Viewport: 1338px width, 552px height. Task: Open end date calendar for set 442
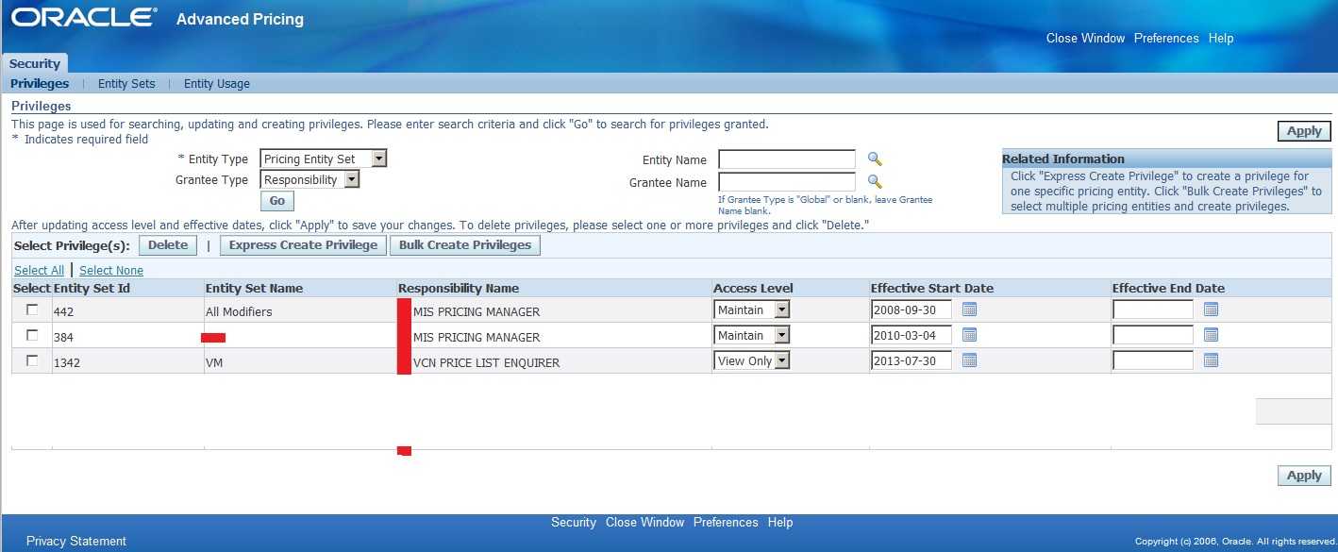pyautogui.click(x=1212, y=309)
